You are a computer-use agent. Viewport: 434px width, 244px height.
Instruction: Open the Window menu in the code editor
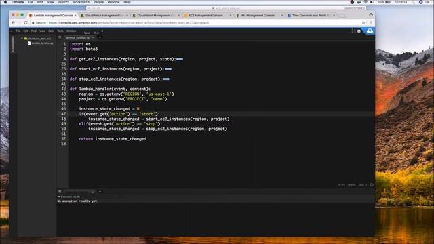[71, 31]
